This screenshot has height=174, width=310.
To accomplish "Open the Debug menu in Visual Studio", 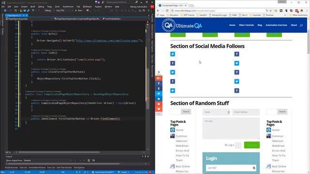I will click(x=41, y=6).
